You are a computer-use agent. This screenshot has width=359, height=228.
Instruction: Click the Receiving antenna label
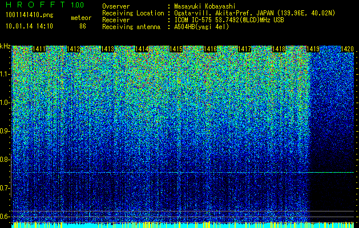(131, 27)
